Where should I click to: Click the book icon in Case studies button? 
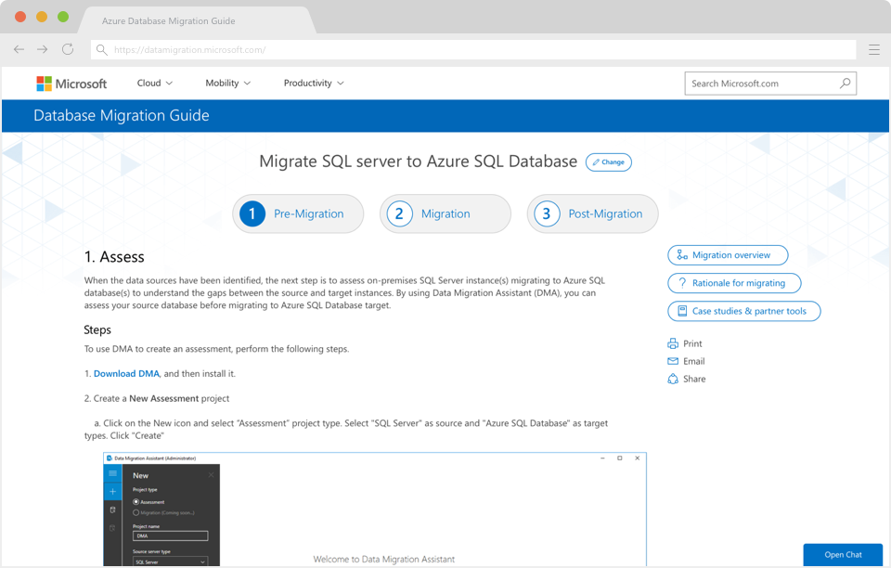point(682,311)
